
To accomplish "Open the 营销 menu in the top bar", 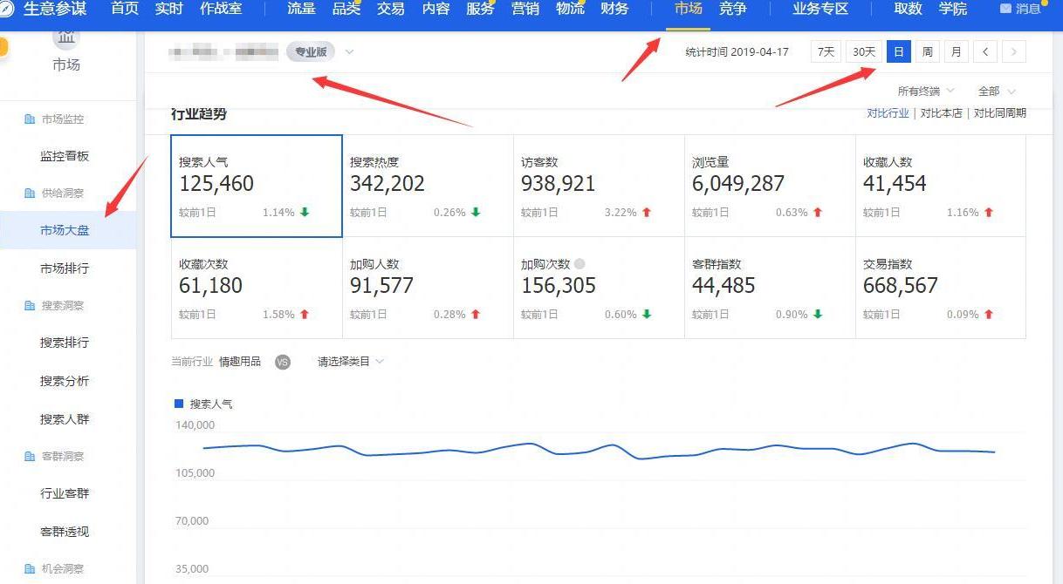I will pos(525,10).
